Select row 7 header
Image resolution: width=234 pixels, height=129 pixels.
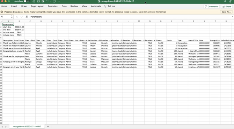tap(1, 40)
